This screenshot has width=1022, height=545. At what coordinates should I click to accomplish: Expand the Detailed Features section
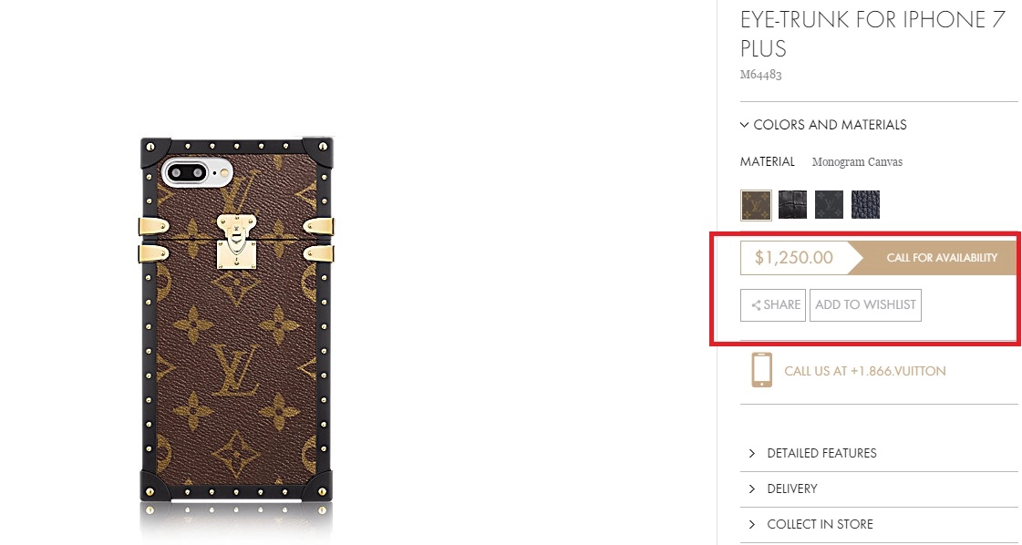(x=879, y=453)
